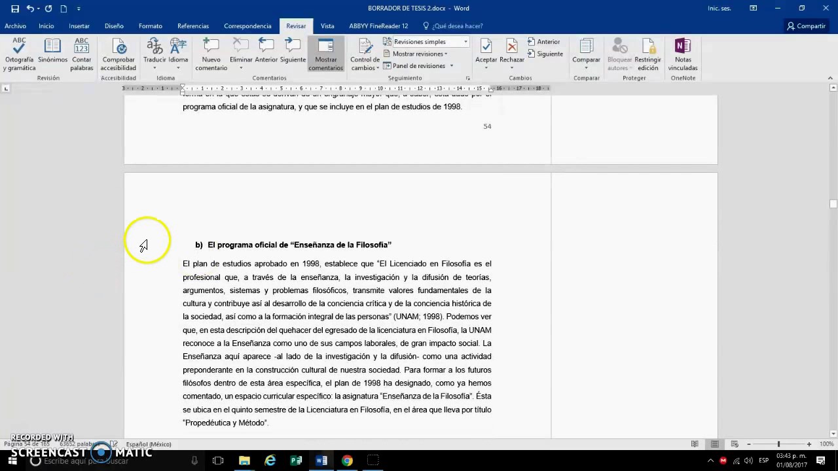Customize Quick Access Toolbar dropdown
Viewport: 838px width, 471px height.
tap(79, 9)
